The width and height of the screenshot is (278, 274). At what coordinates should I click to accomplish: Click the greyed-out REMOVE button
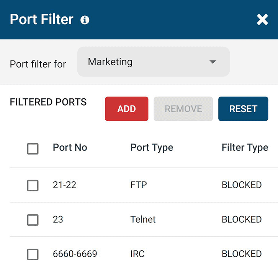click(183, 109)
